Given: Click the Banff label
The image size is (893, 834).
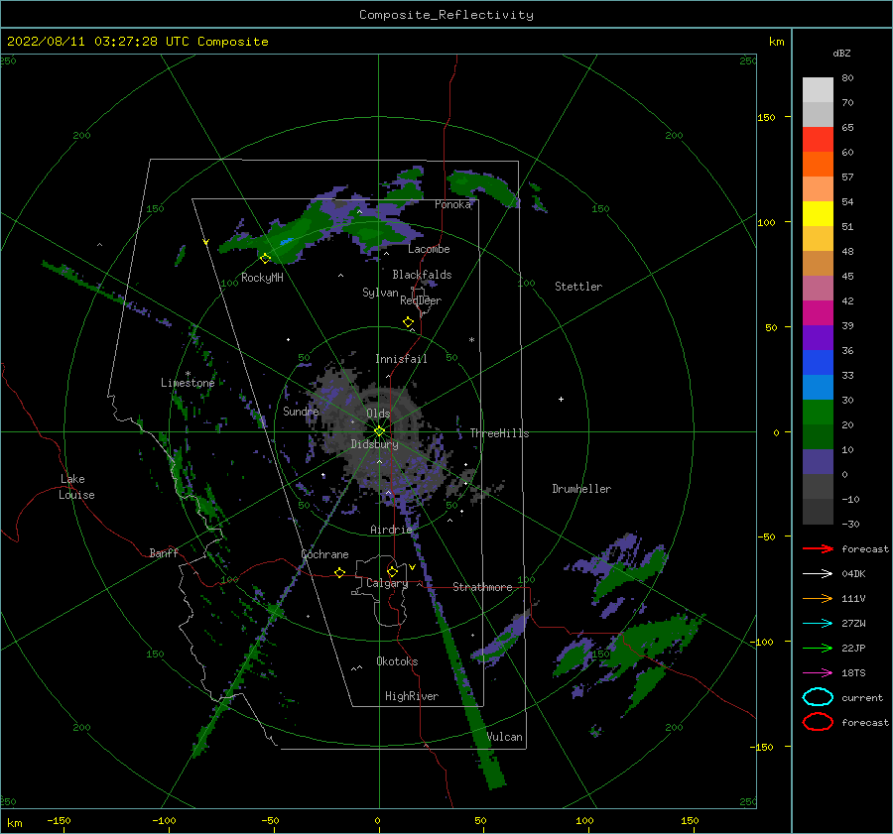Looking at the screenshot, I should coord(164,552).
